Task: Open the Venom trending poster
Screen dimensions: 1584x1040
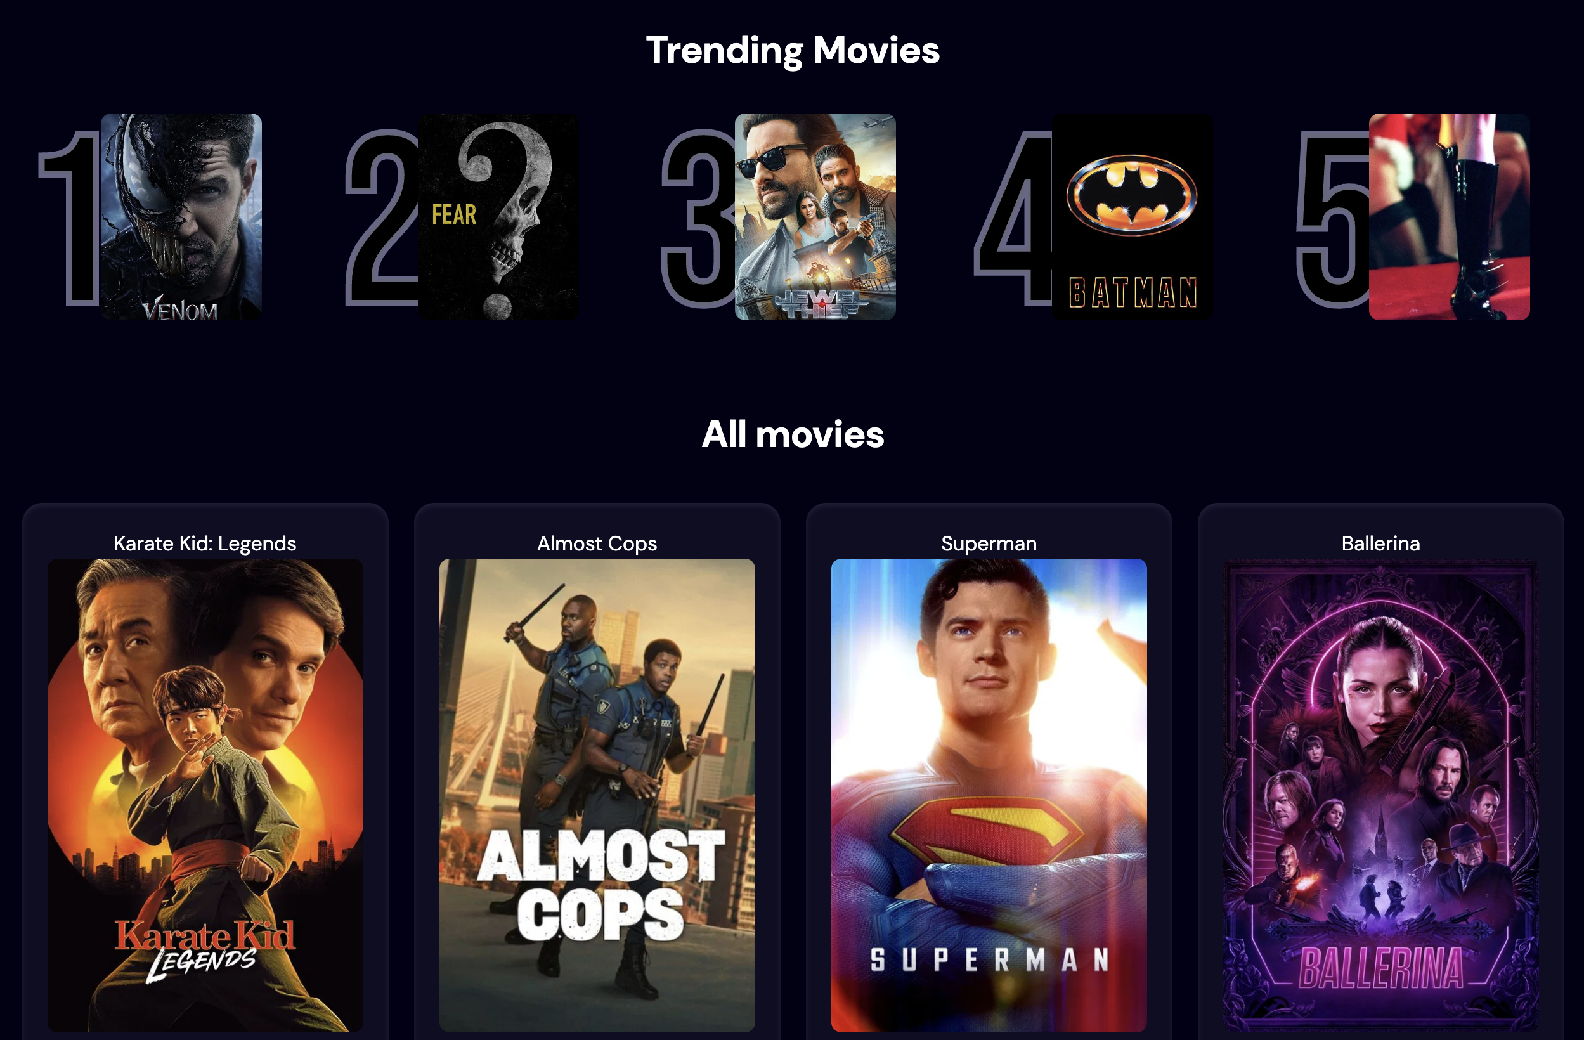Action: click(x=181, y=216)
